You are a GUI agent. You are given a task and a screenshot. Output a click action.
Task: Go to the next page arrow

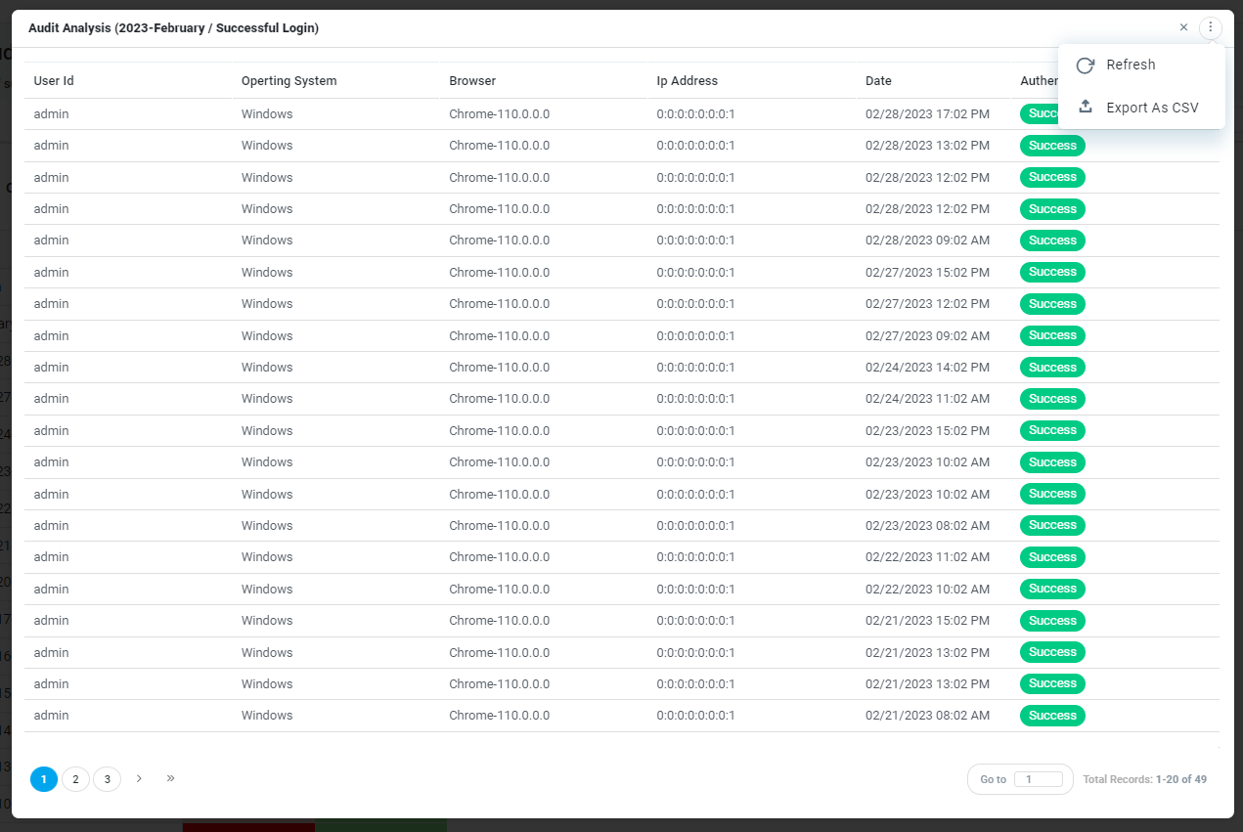tap(139, 778)
